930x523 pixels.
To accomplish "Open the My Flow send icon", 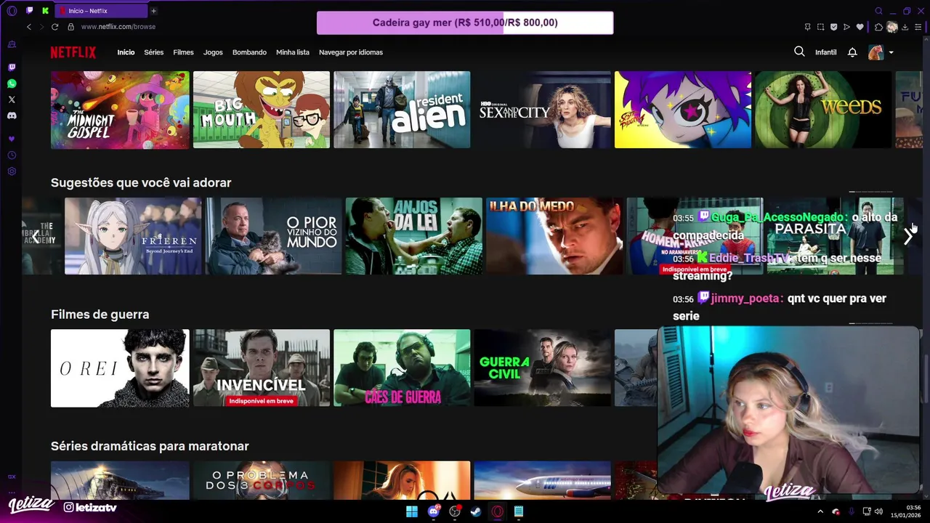I will click(846, 27).
